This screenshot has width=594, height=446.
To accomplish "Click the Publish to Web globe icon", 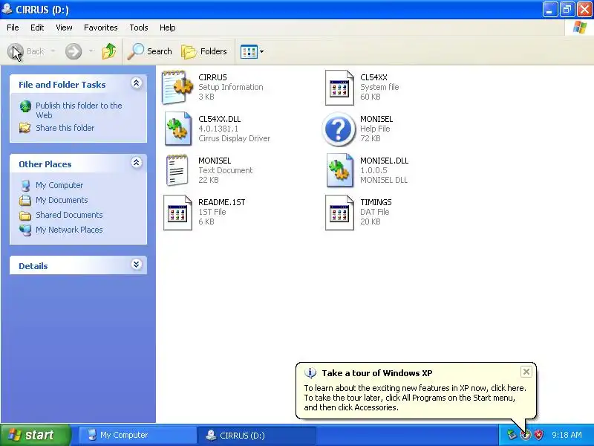I will point(25,106).
